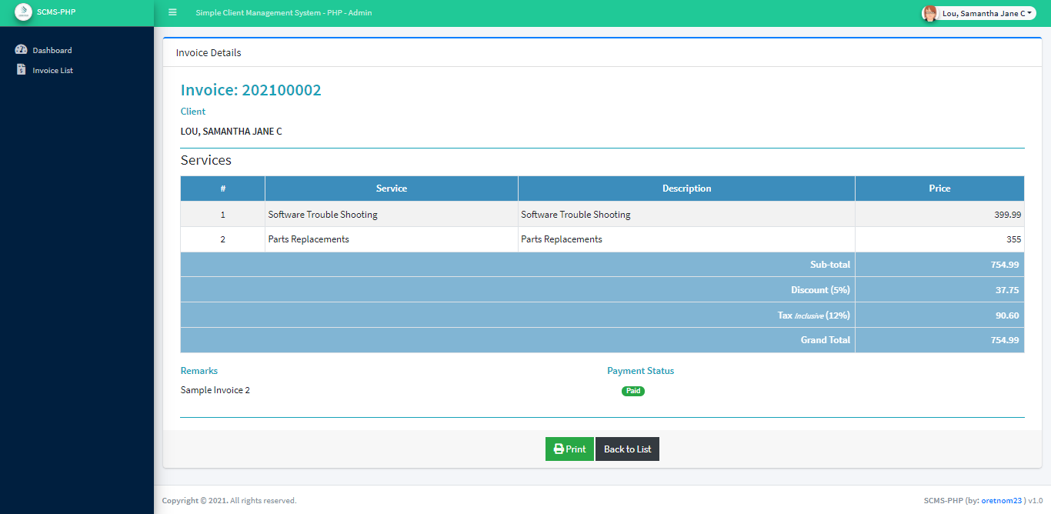This screenshot has height=514, width=1051.
Task: Click the Back to List button
Action: (627, 449)
